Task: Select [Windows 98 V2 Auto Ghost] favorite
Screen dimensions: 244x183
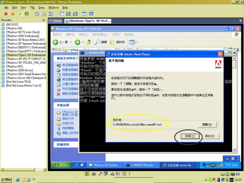Action: pyautogui.click(x=23, y=32)
